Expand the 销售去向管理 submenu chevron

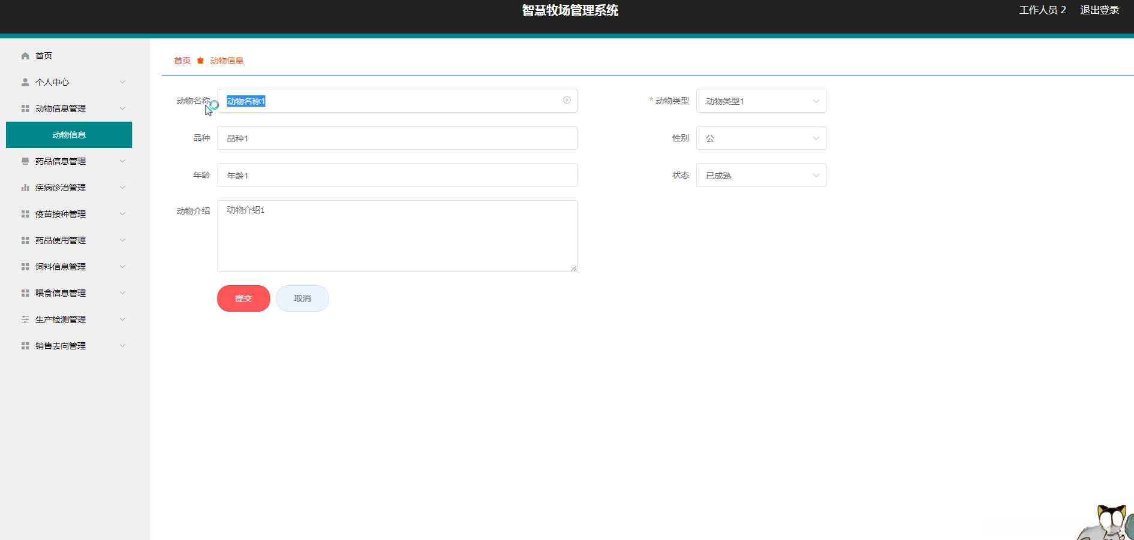pos(122,346)
